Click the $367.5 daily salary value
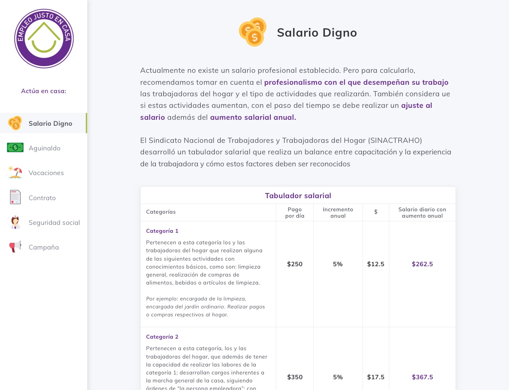The height and width of the screenshot is (390, 509). [x=422, y=377]
